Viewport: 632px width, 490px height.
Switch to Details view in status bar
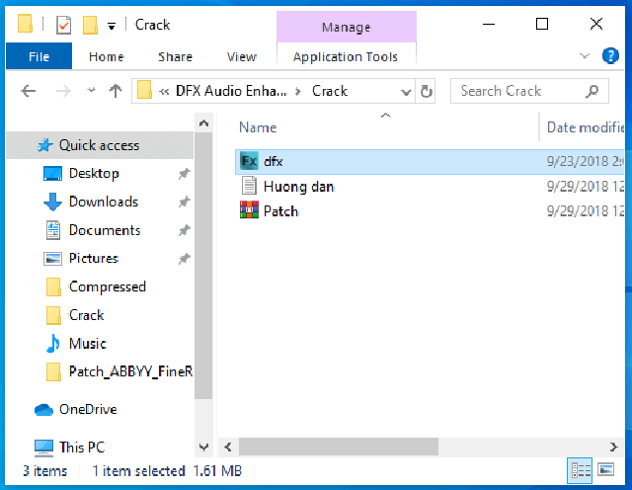tap(580, 470)
